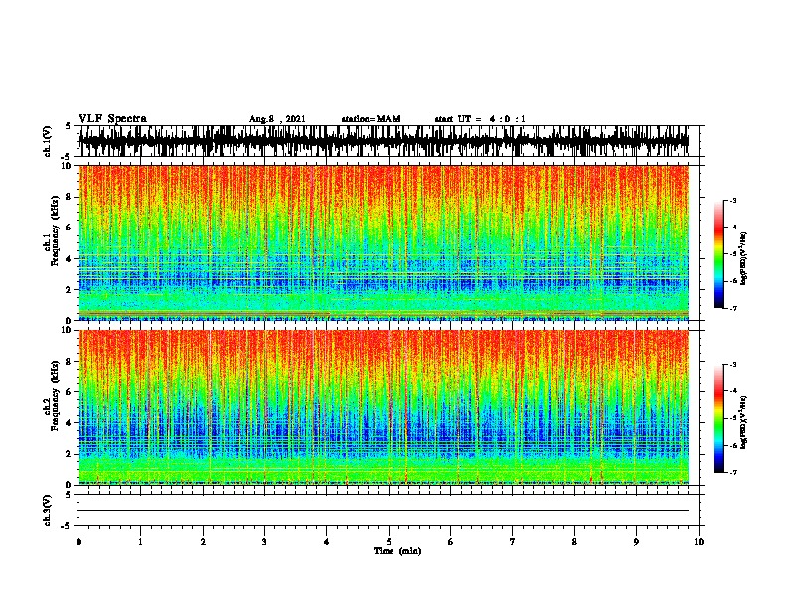
Task: Click time axis tick label "7"
Action: click(513, 542)
